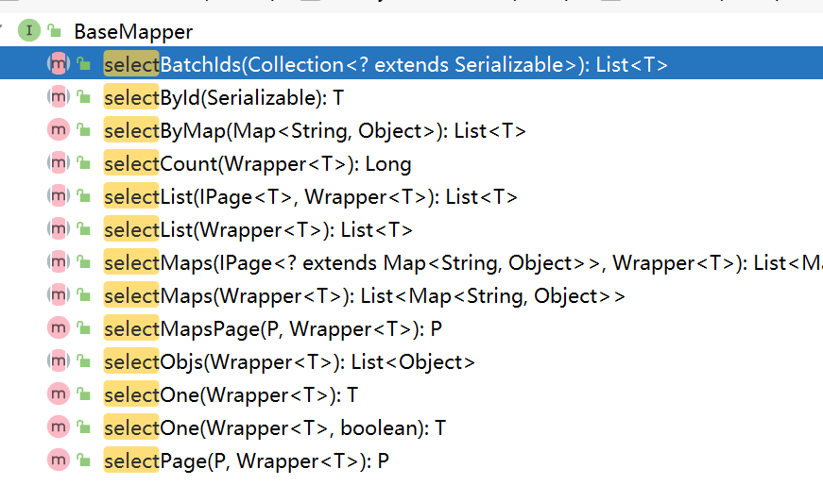Click the public lock icon beside selectObjs
This screenshot has width=823, height=502.
click(84, 361)
